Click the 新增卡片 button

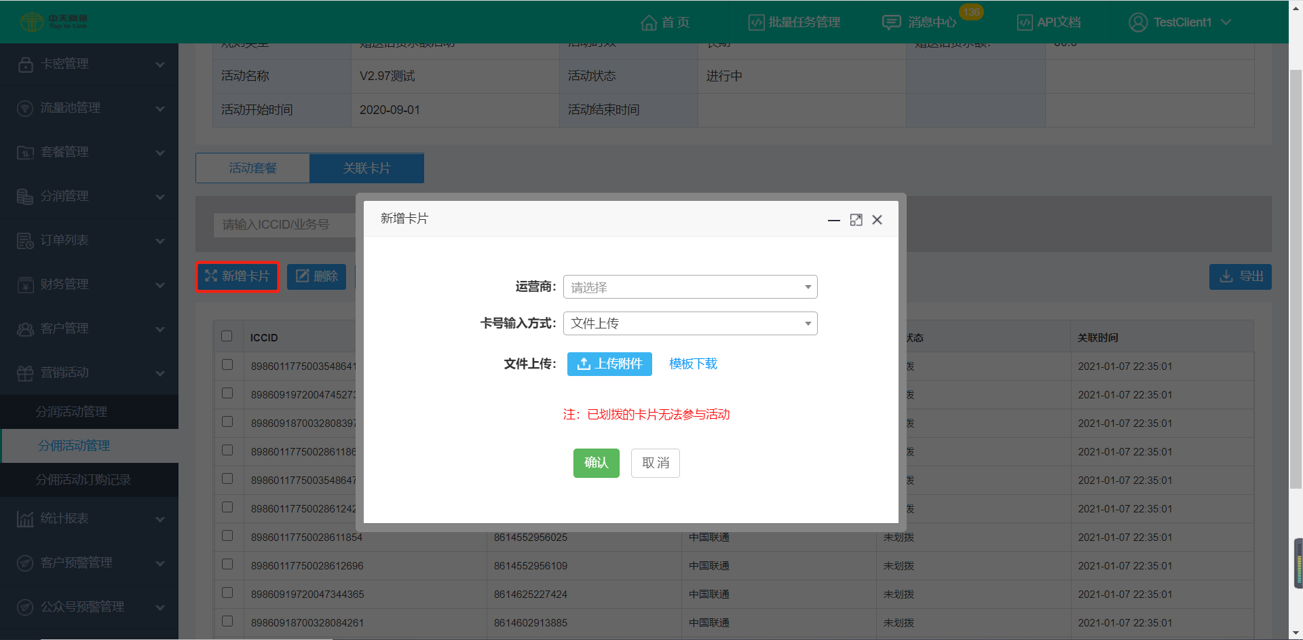click(238, 276)
